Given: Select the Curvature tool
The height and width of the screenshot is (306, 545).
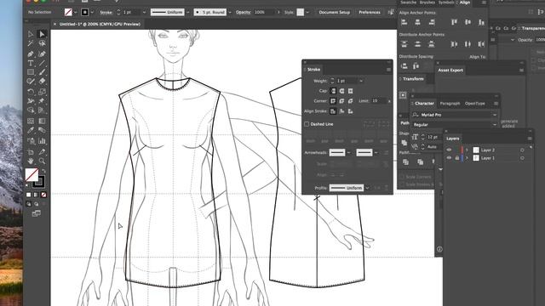Looking at the screenshot, I should point(42,54).
